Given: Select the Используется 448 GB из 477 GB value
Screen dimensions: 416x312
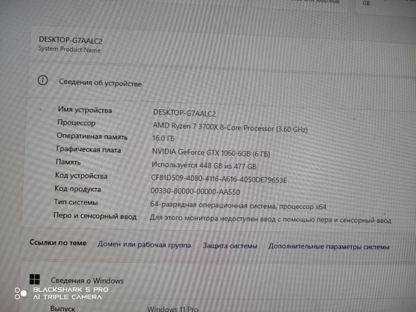Looking at the screenshot, I should [x=204, y=165].
